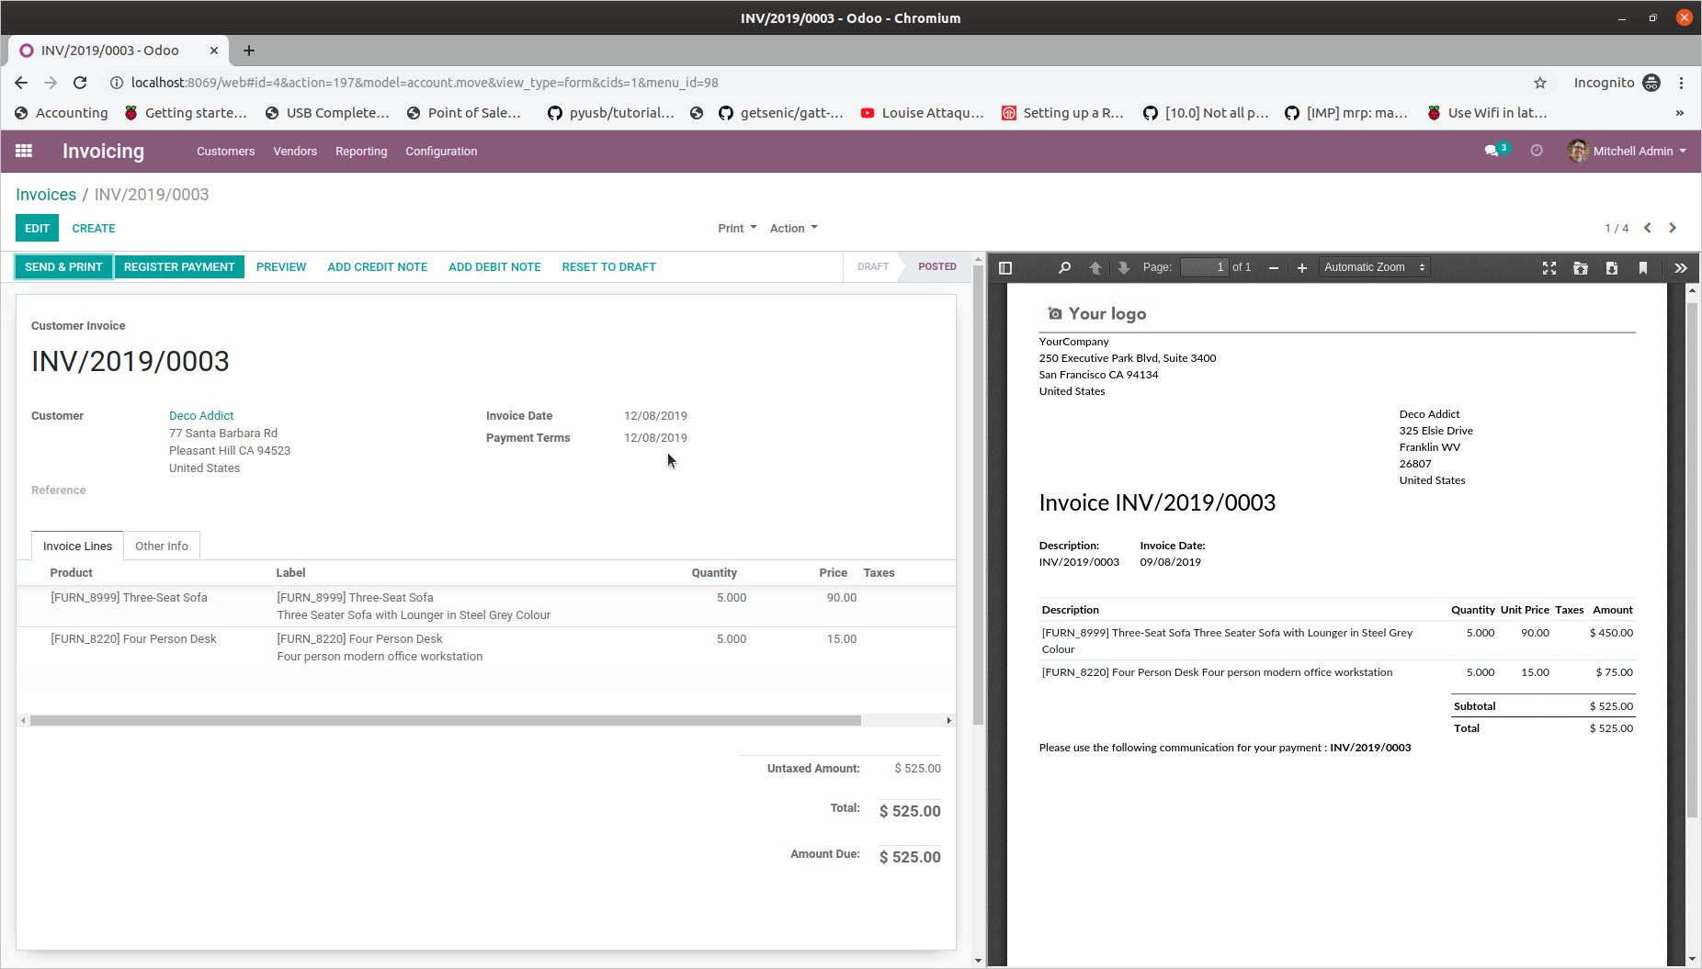Click ADD DEBIT NOTE
Image resolution: width=1702 pixels, height=969 pixels.
[x=494, y=267]
